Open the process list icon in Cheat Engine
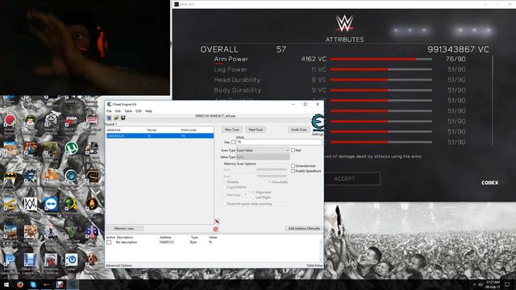 pyautogui.click(x=109, y=118)
